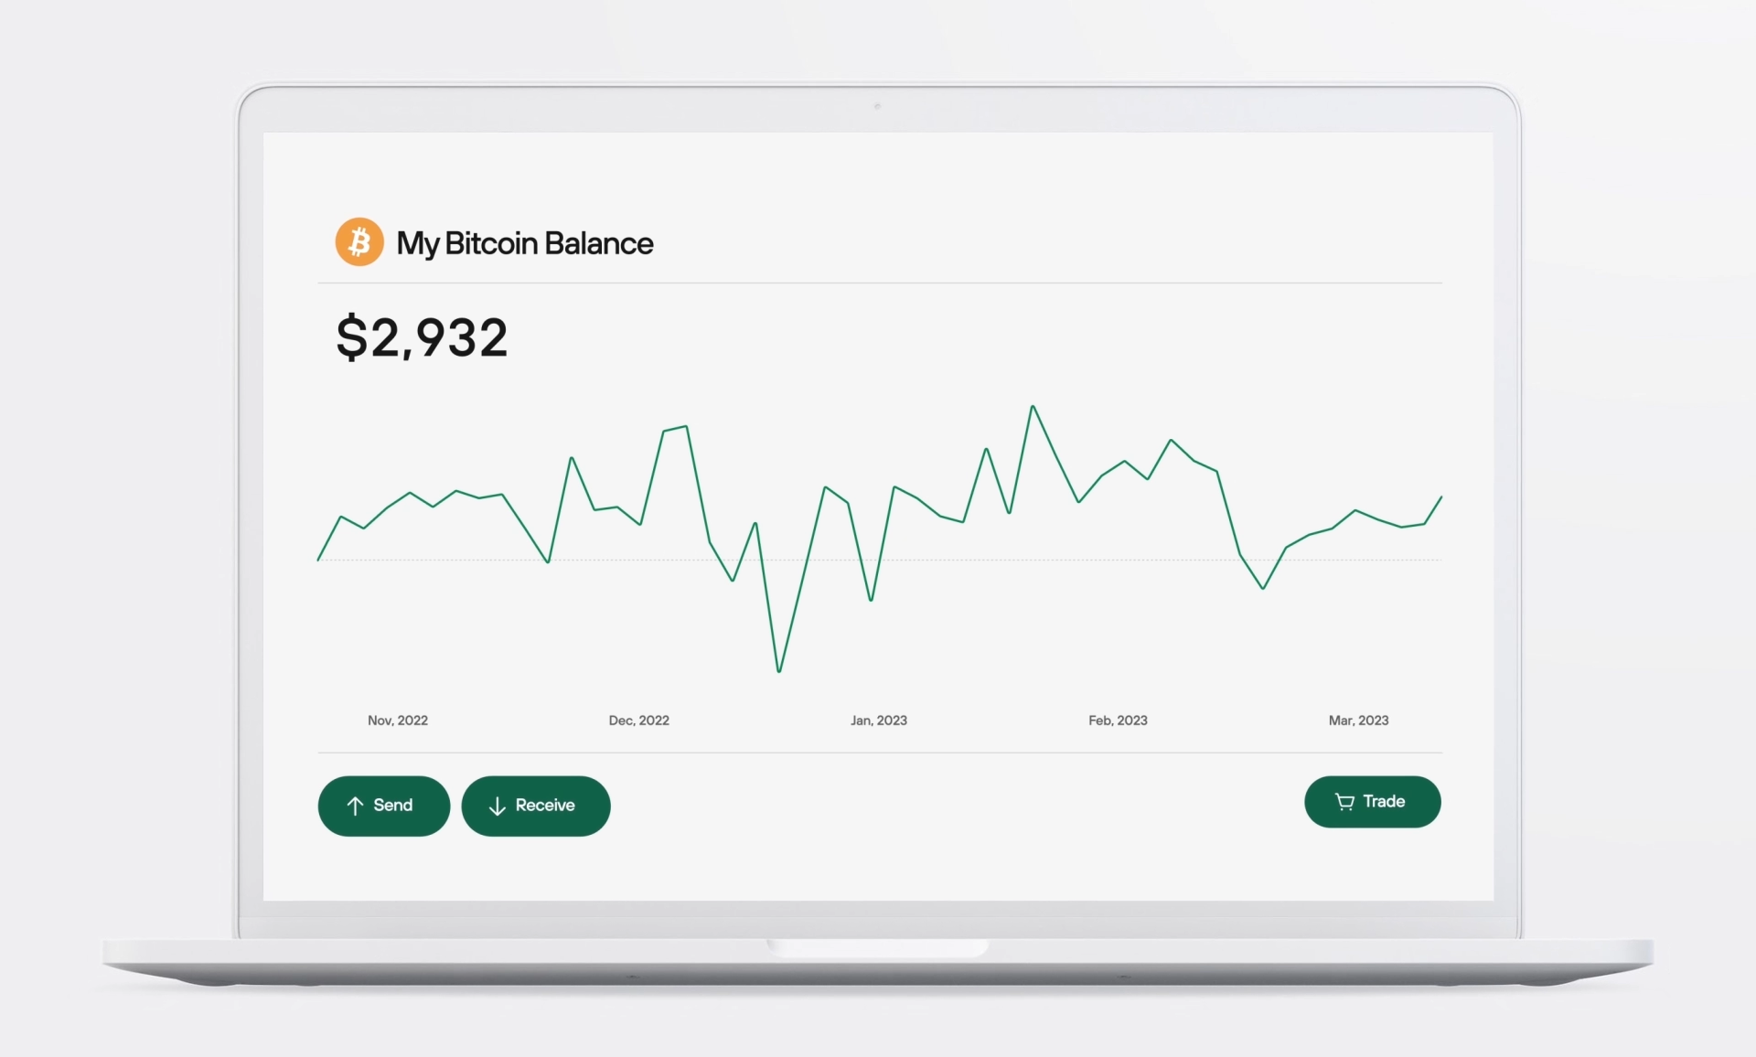Image resolution: width=1756 pixels, height=1057 pixels.
Task: Click the chart line's rightmost end point
Action: (1440, 497)
